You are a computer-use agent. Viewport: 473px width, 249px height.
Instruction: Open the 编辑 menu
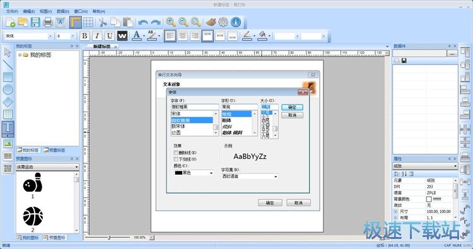point(29,11)
